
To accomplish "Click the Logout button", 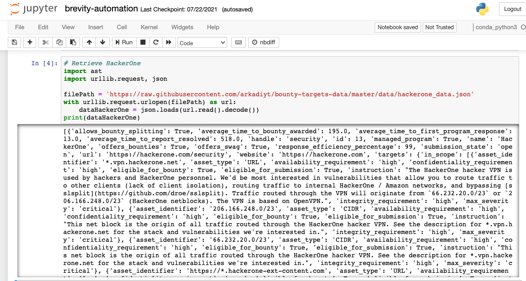I will (512, 9).
